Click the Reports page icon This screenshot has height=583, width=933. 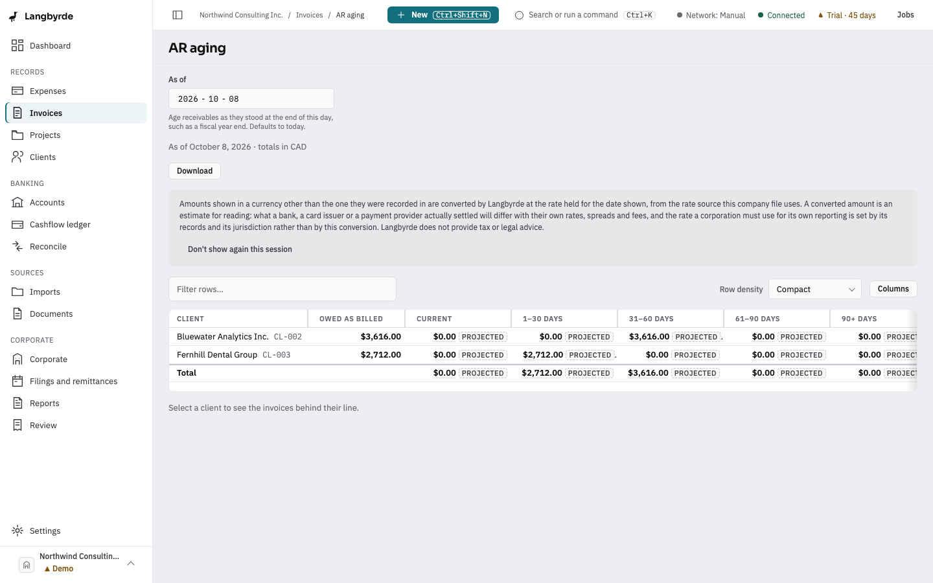coord(17,403)
